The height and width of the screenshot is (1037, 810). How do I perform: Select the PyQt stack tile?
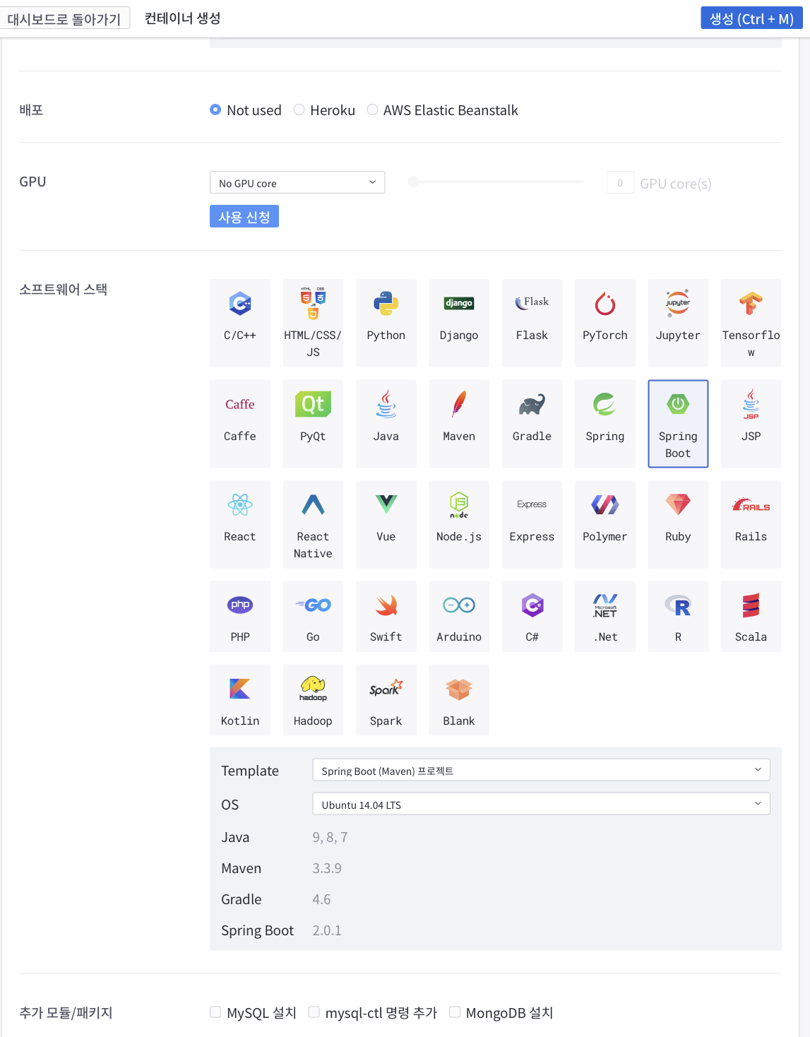313,424
